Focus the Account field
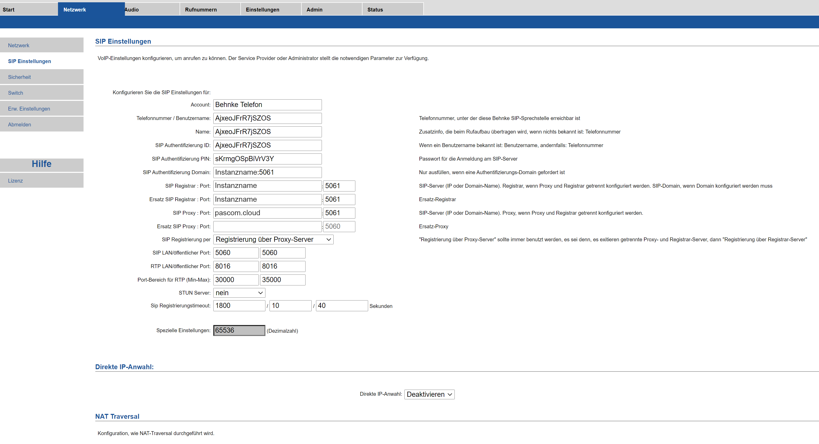Screen dimensions: 819x444 [267, 105]
